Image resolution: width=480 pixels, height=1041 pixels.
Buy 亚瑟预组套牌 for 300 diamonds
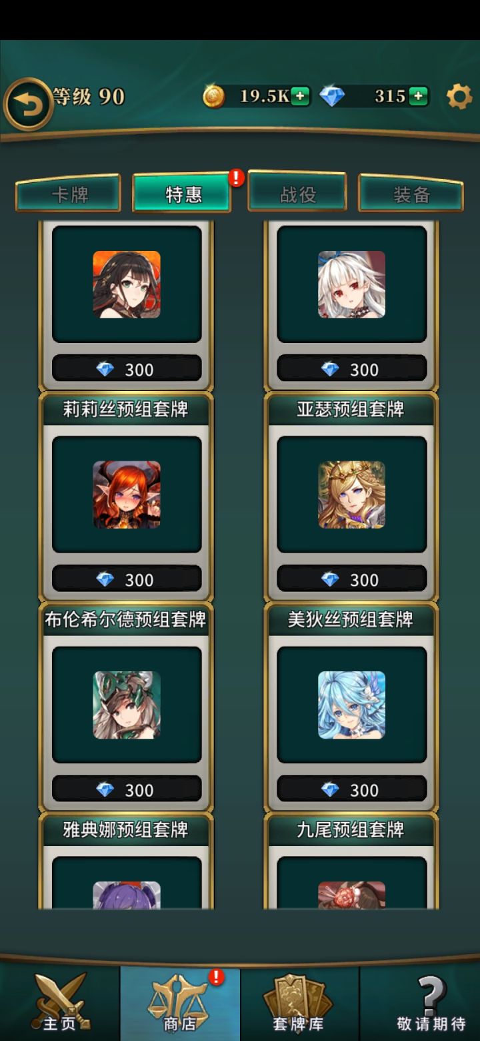(351, 579)
